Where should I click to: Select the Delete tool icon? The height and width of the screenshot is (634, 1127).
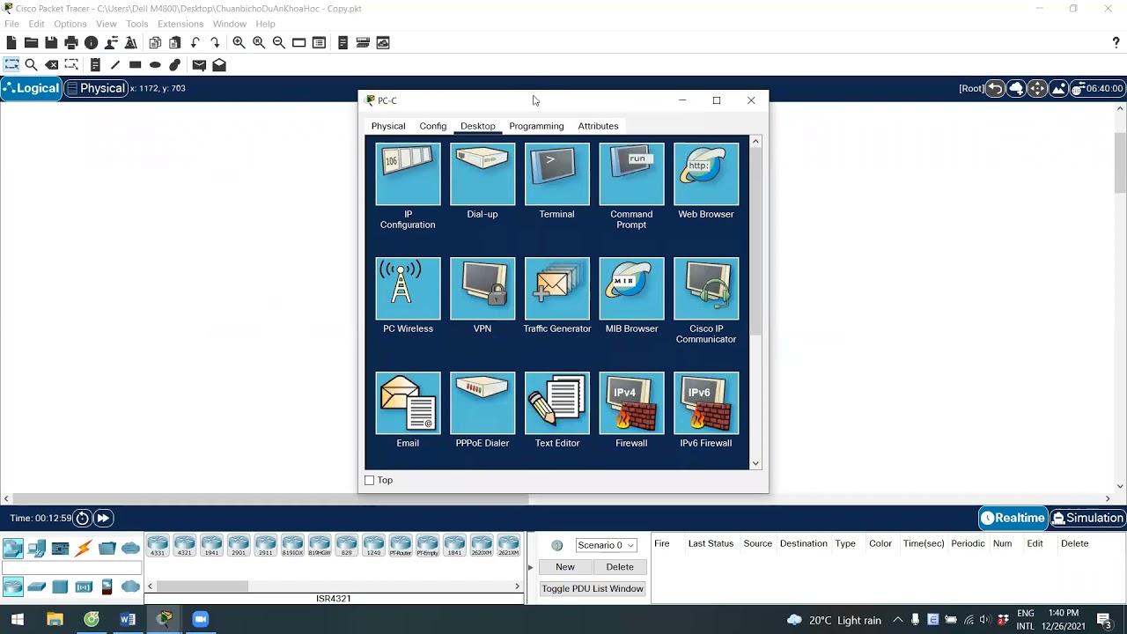[x=52, y=64]
